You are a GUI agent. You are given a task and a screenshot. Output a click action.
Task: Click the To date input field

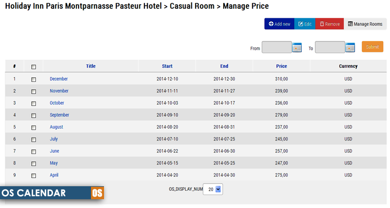[330, 47]
